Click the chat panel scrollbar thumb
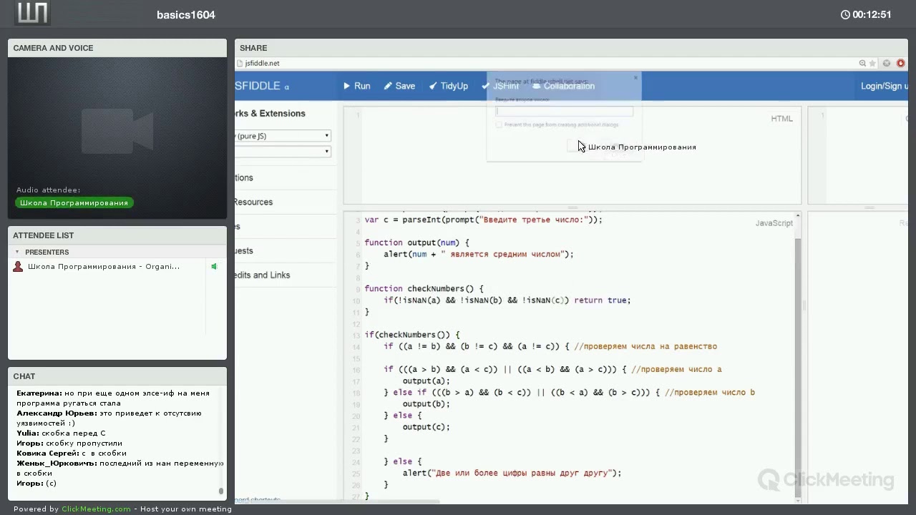 221,491
